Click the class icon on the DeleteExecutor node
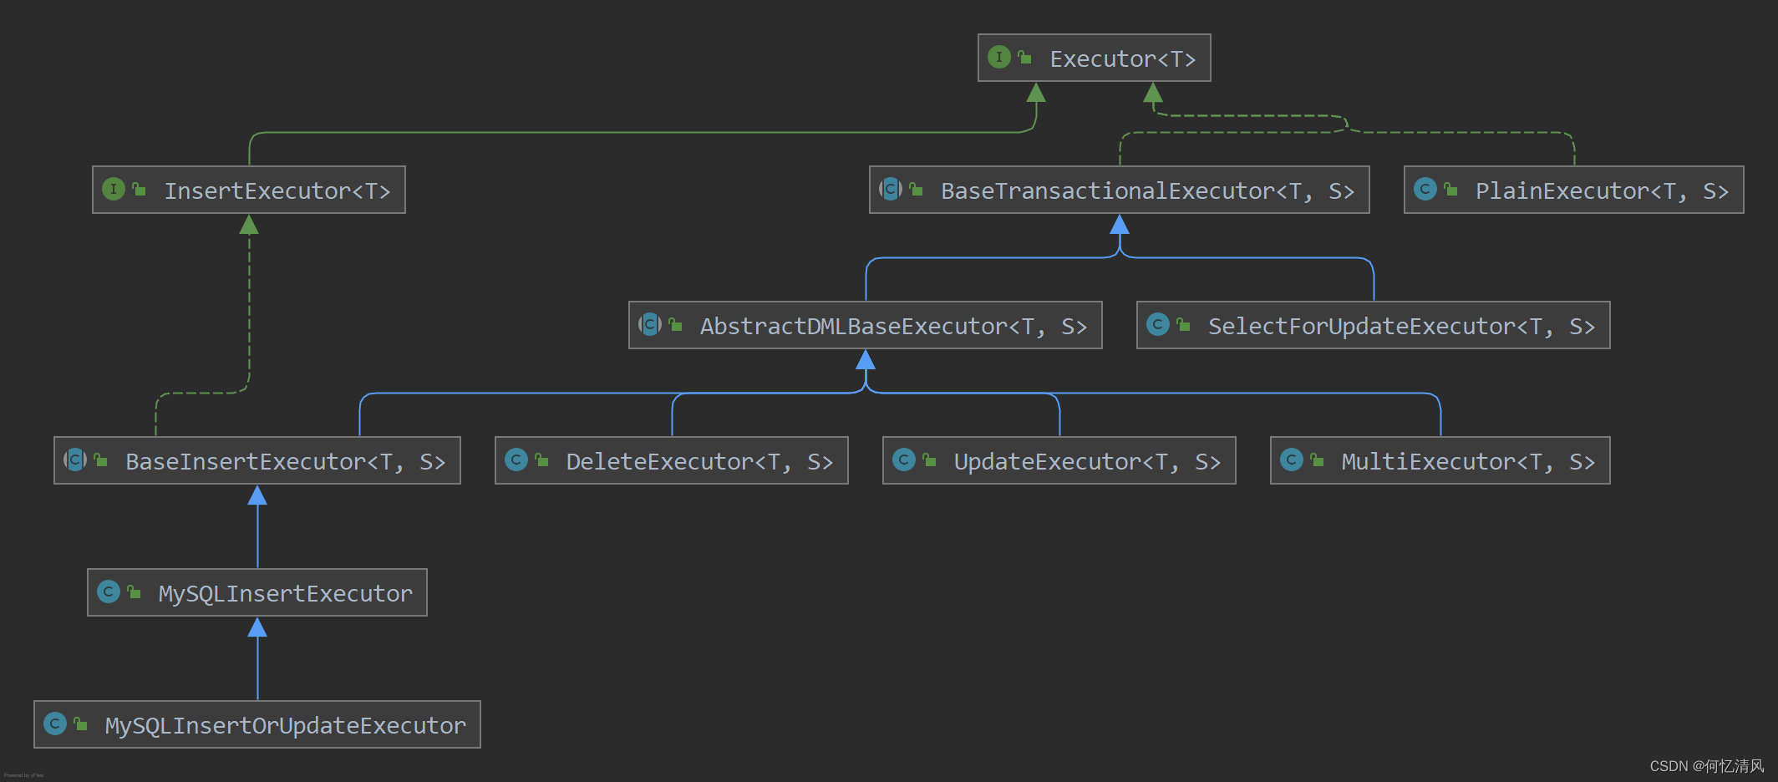The image size is (1778, 782). pos(516,460)
